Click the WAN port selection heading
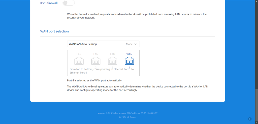 click(x=54, y=31)
